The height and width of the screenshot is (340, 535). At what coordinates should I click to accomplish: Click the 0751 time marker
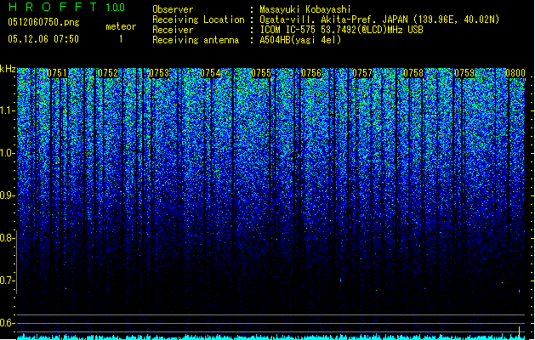pyautogui.click(x=57, y=73)
